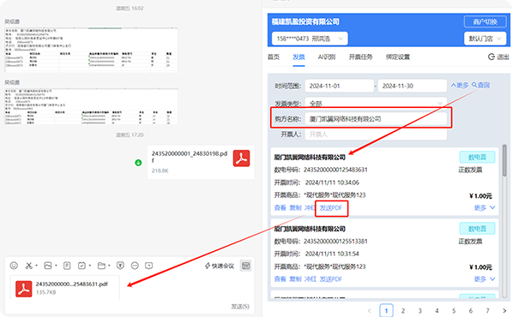
Task: Click 发送PDF on invoice ending 25483631
Action: click(x=331, y=208)
